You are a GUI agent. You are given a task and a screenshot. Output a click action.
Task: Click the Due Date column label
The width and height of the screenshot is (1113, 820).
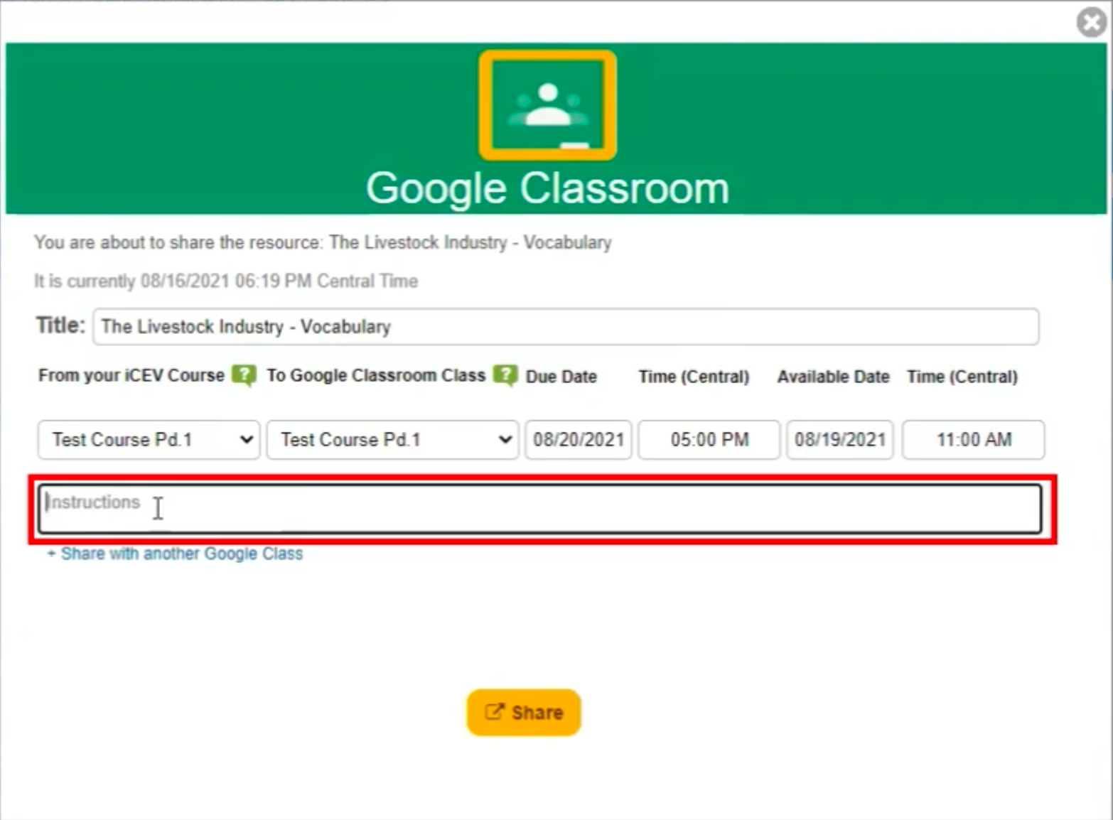pos(561,377)
